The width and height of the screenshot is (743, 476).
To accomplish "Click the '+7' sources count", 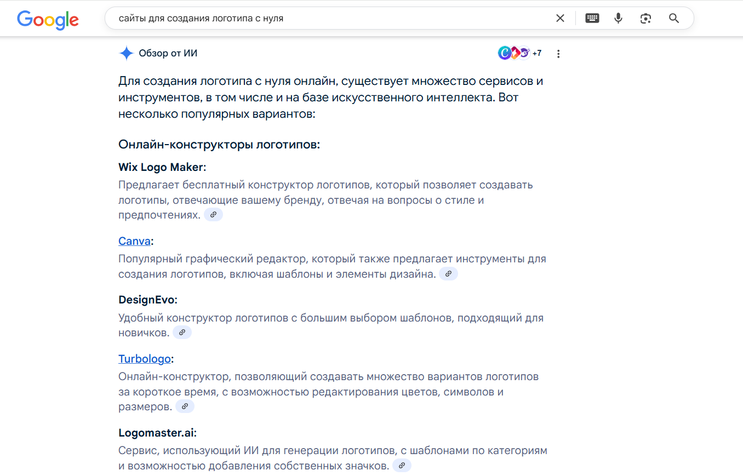I will 537,53.
